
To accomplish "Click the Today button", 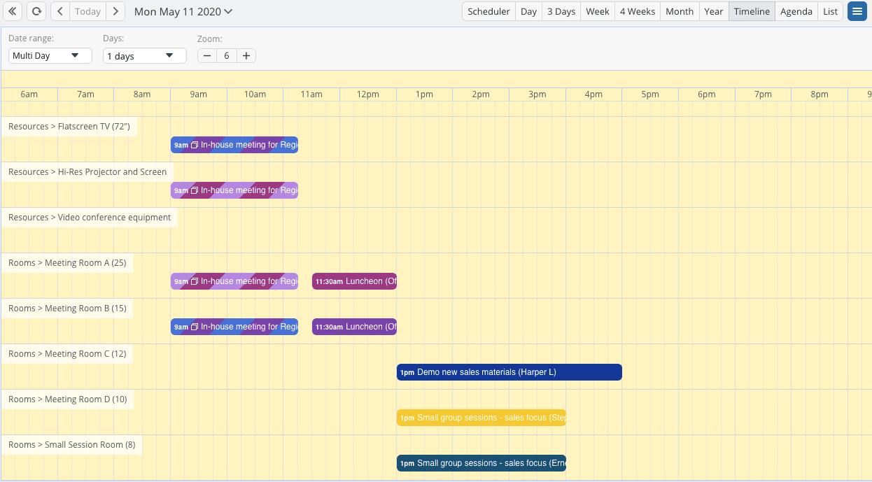I will pyautogui.click(x=87, y=11).
